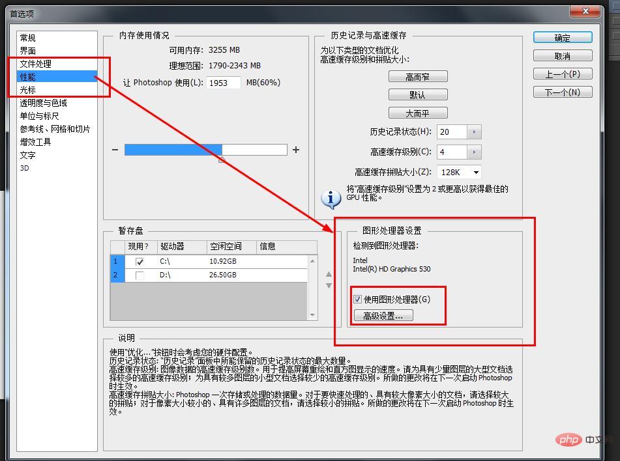The height and width of the screenshot is (461, 620).
Task: Decrease memory with the minus icon
Action: (x=115, y=150)
